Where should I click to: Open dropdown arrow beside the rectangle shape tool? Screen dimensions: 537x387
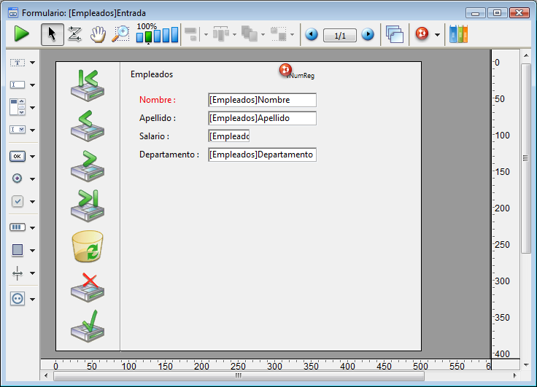pyautogui.click(x=32, y=250)
